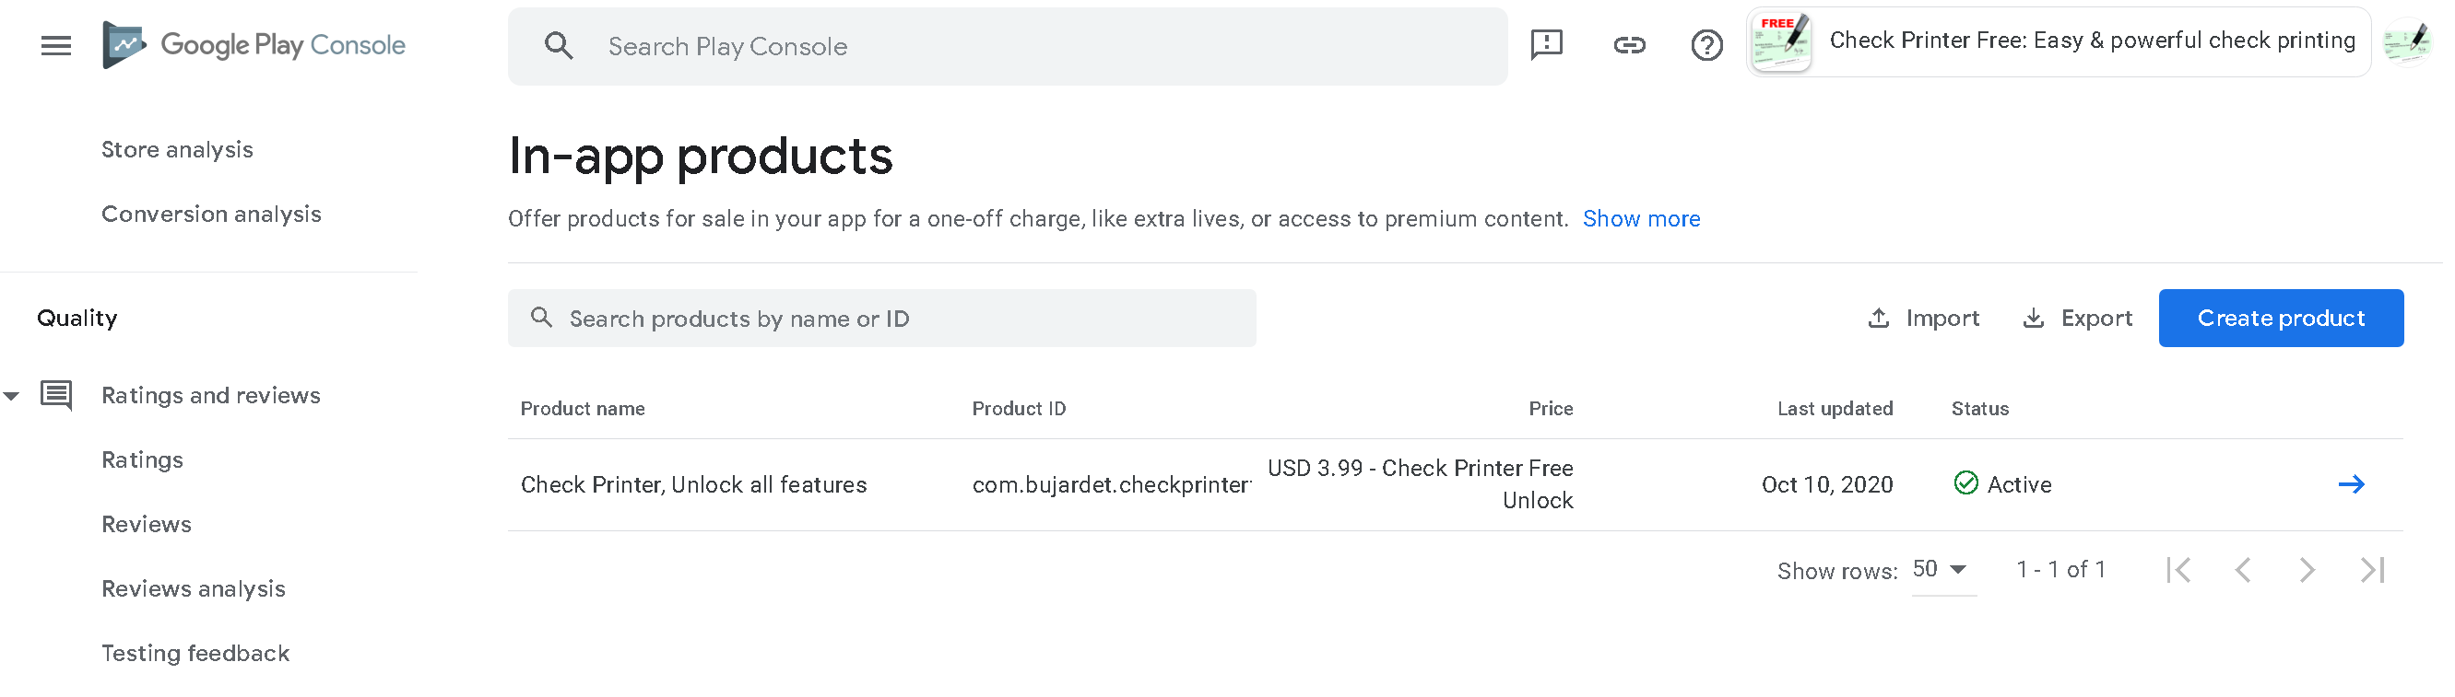Jump to the last page arrow
Image resolution: width=2455 pixels, height=697 pixels.
coord(2372,569)
